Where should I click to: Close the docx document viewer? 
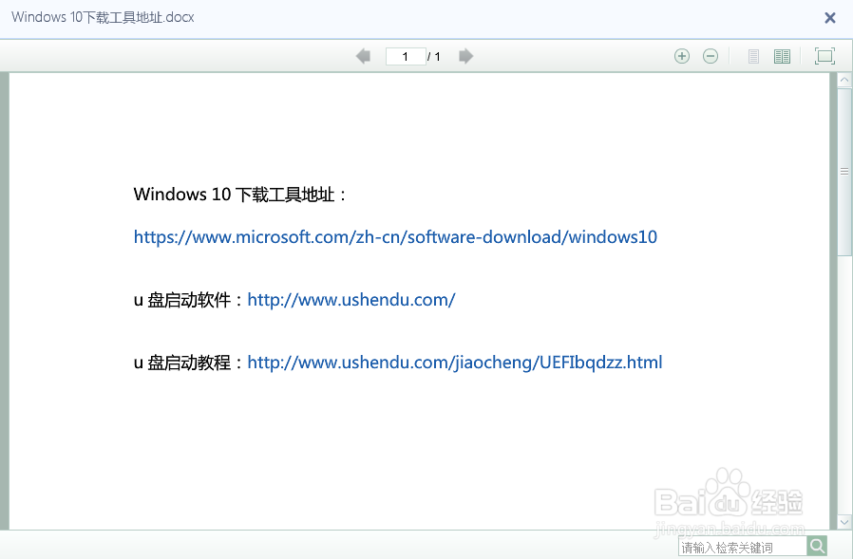tap(829, 17)
